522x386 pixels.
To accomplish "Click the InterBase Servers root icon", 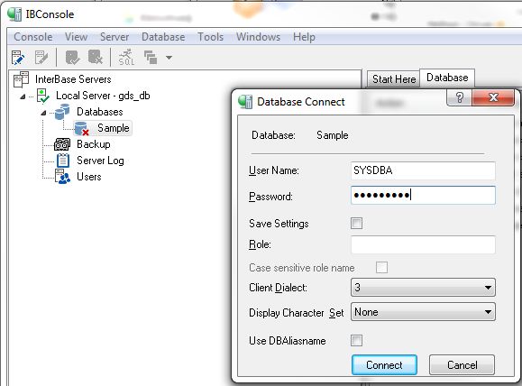I will pyautogui.click(x=22, y=79).
